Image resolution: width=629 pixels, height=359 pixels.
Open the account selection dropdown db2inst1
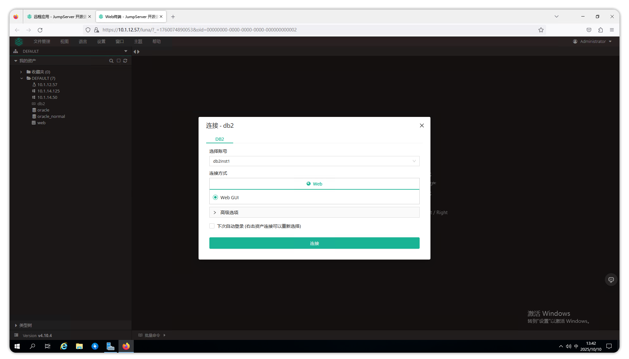[x=314, y=161]
